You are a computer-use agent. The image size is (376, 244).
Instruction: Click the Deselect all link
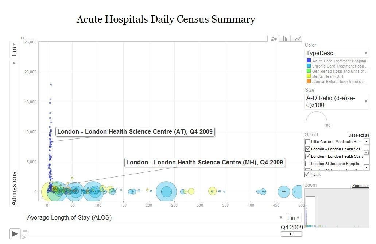(x=358, y=135)
